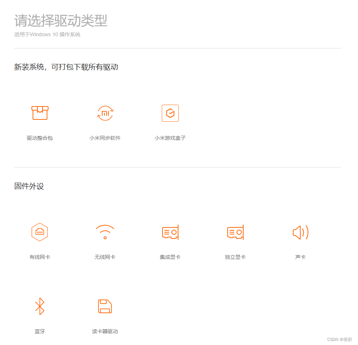The image size is (358, 345).
Task: Choose the 有线网卡 ethernet hexagon icon
Action: [40, 232]
